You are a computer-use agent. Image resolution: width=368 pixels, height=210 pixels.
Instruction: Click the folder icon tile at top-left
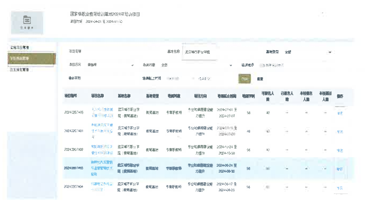click(x=27, y=22)
